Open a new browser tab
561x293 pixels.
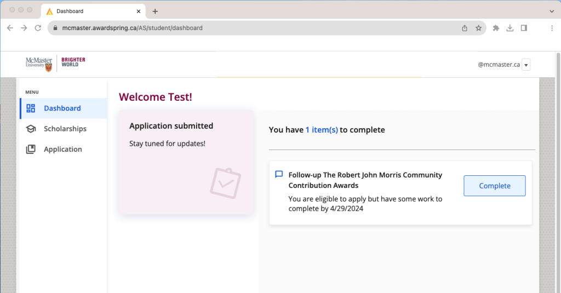(x=155, y=11)
